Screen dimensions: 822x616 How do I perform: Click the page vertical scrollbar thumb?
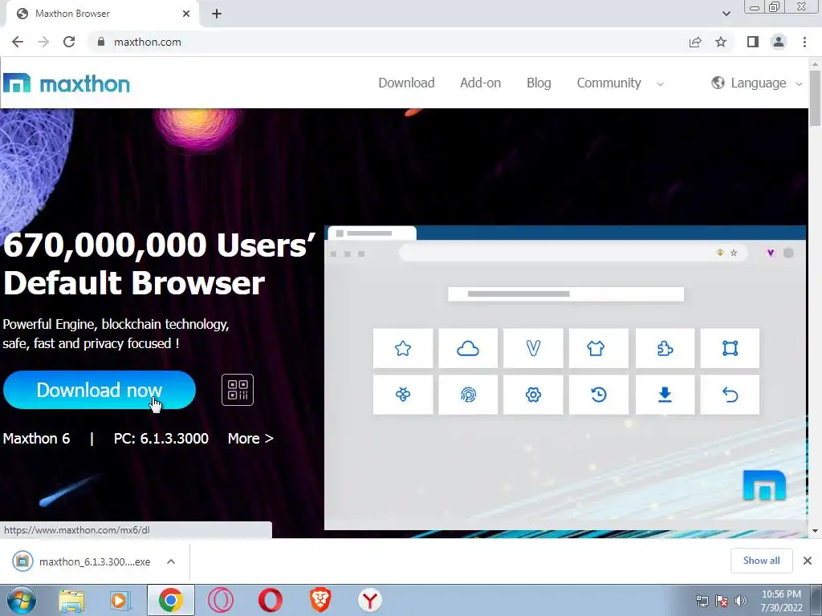(815, 98)
